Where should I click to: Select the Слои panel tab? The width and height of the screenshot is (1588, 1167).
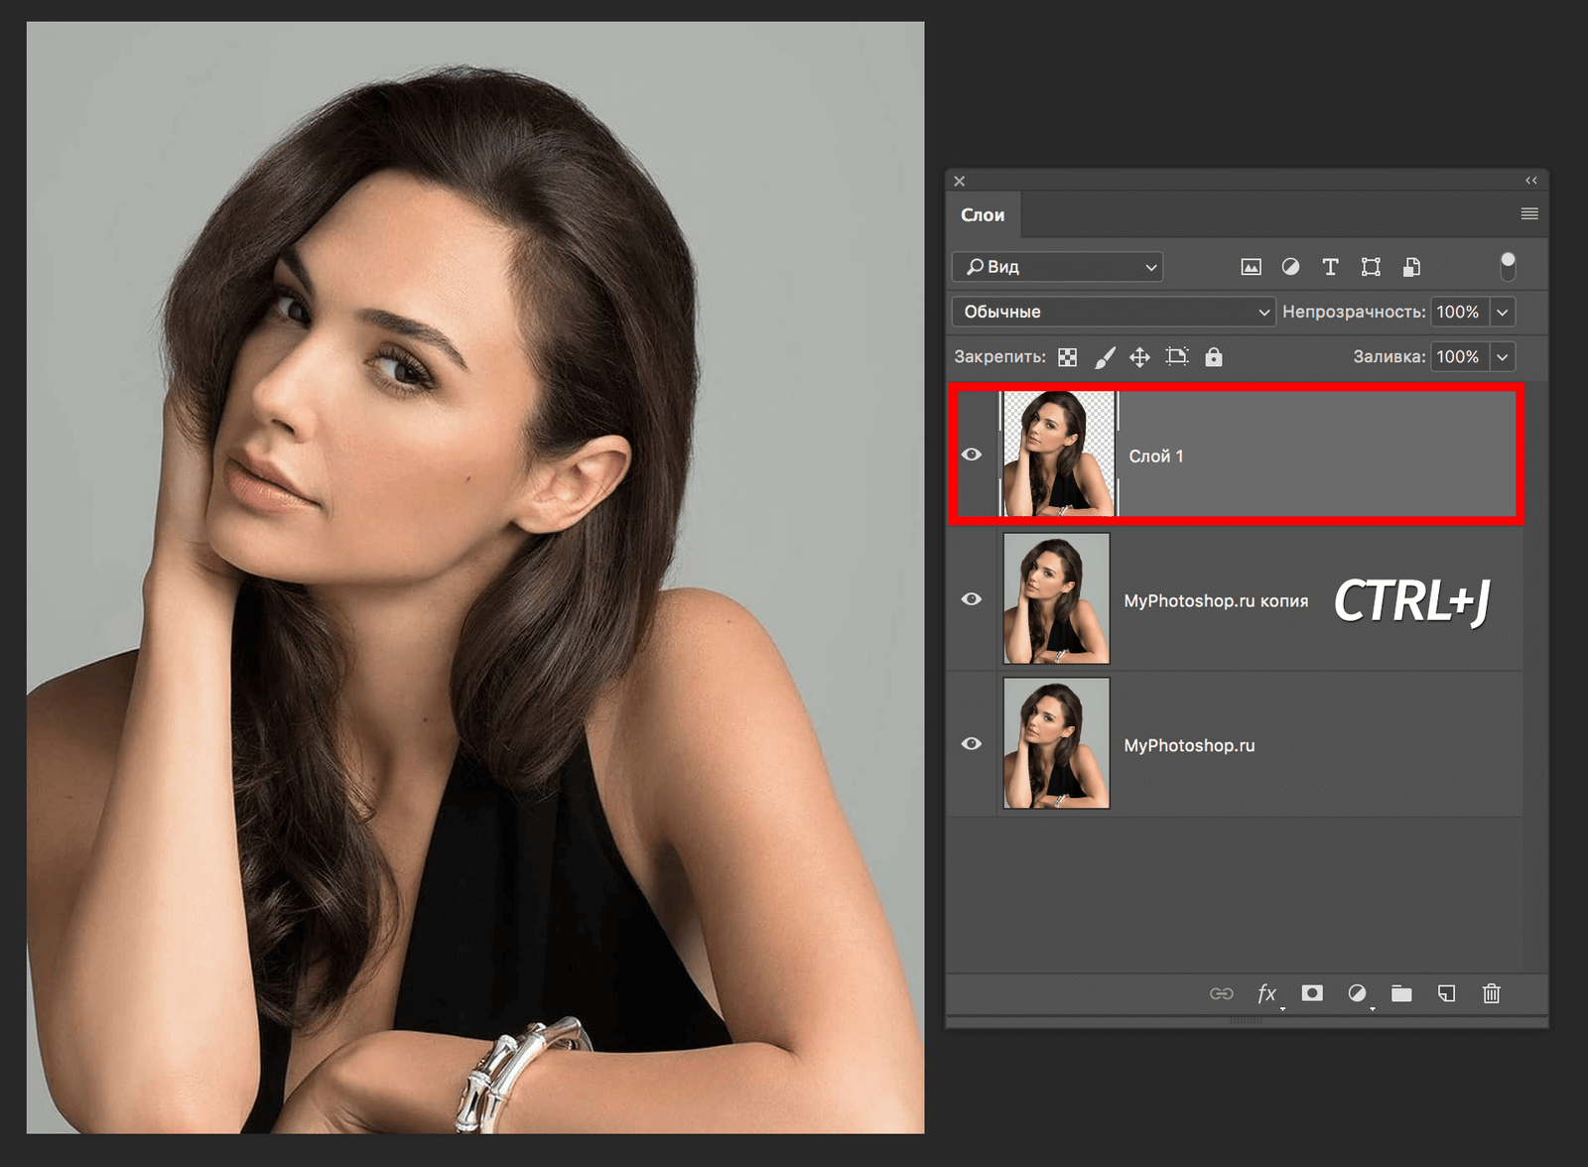point(983,215)
